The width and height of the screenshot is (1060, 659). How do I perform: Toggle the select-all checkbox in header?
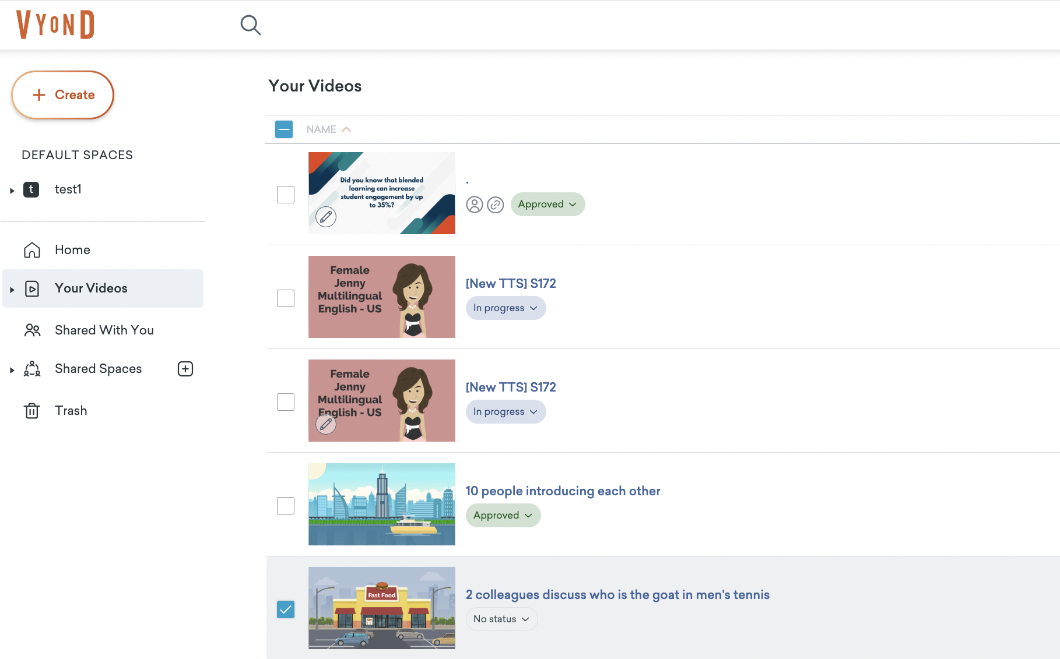click(284, 129)
